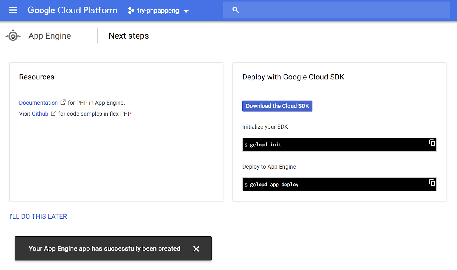Viewport: 457px width, 270px height.
Task: Open the Documentation link for PHP
Action: point(39,103)
